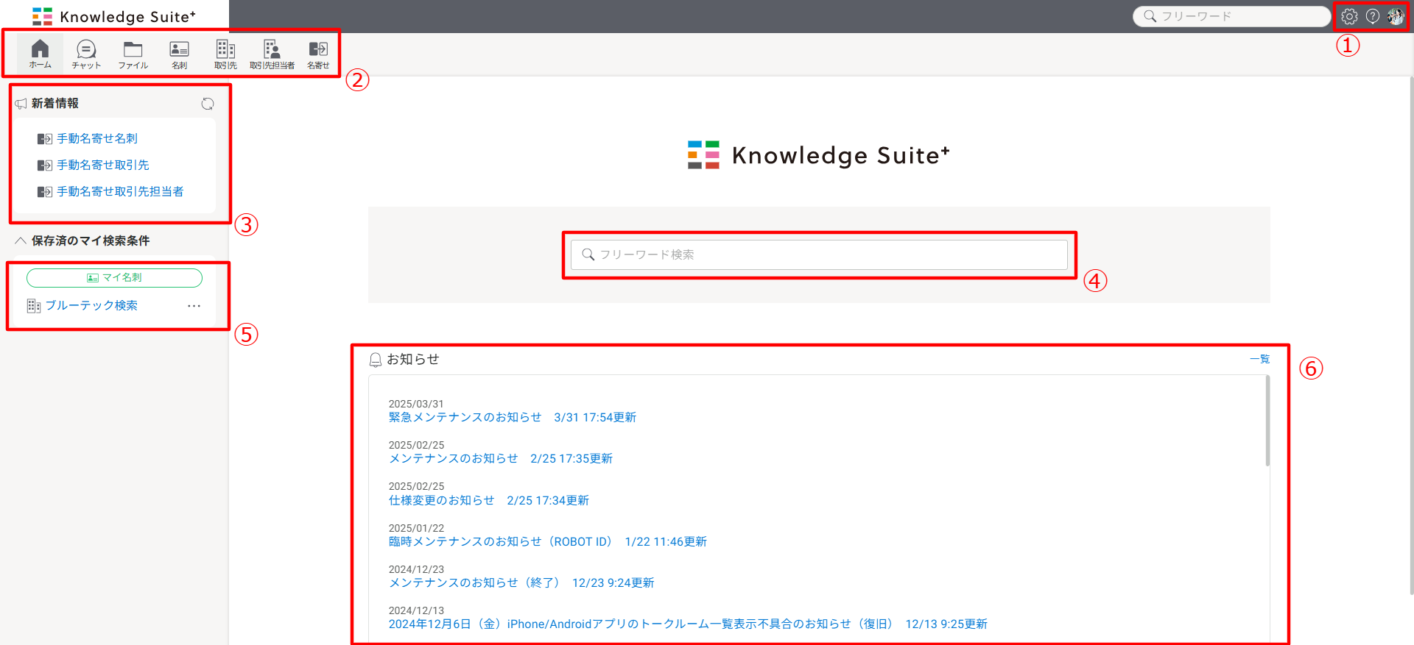Click the bell icon beside お知らせ
Screen dimensions: 1414x645
(376, 360)
